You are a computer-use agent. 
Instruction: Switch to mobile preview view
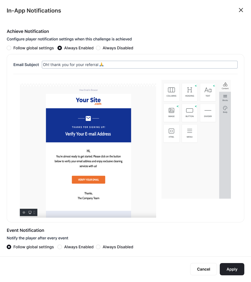tap(34, 212)
